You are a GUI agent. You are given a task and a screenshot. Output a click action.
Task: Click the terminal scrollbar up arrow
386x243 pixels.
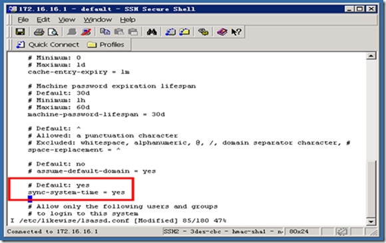[x=371, y=56]
